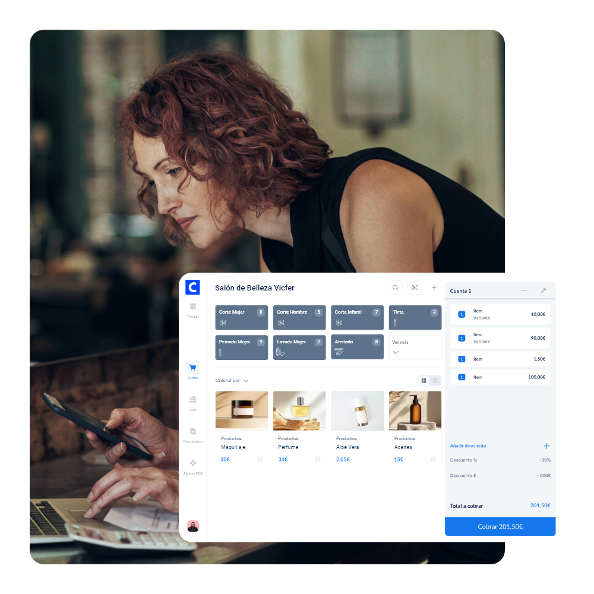Open the barcode scanner icon
594x594 pixels.
pos(415,288)
